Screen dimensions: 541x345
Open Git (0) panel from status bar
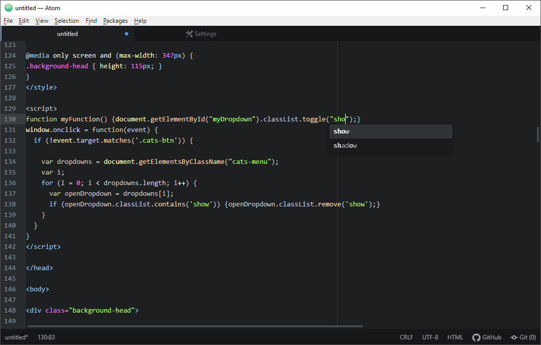tap(523, 337)
